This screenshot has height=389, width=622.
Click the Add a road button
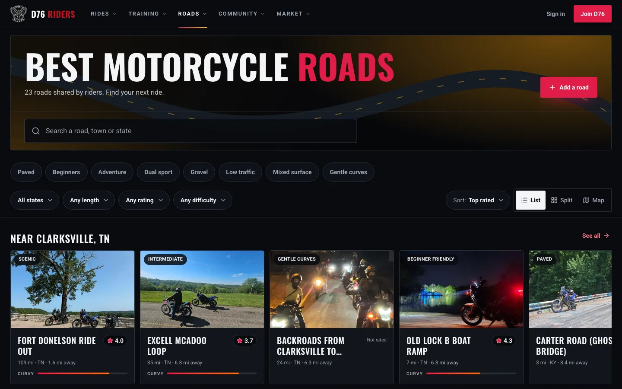click(569, 87)
